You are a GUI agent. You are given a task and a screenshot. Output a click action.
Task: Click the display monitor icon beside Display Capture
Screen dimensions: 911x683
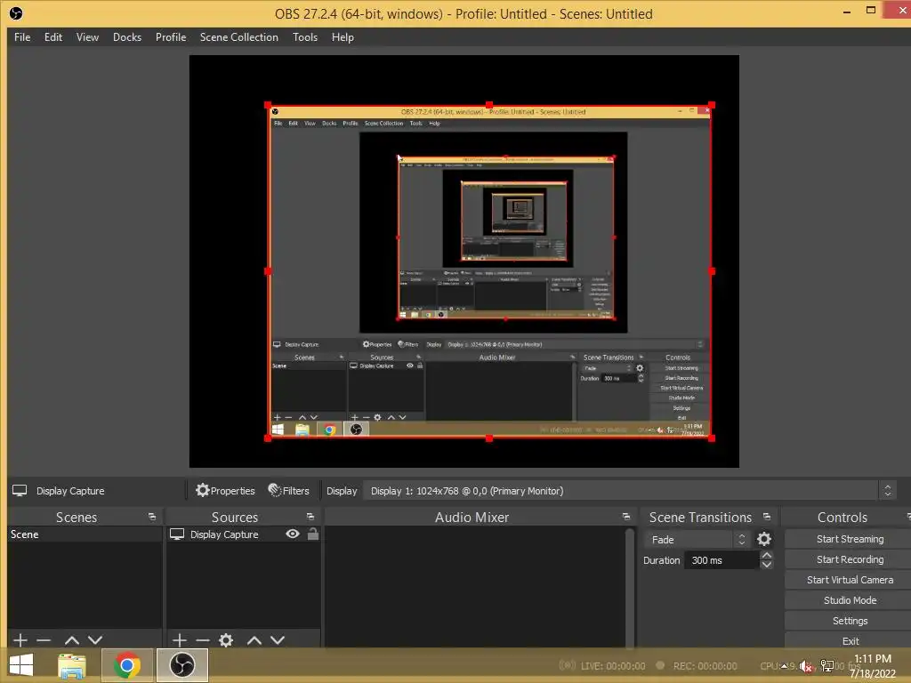pos(20,491)
